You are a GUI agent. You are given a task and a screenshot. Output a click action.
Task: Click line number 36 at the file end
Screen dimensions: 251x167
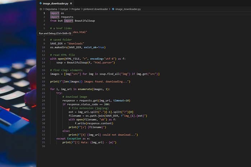pyautogui.click(x=43, y=146)
